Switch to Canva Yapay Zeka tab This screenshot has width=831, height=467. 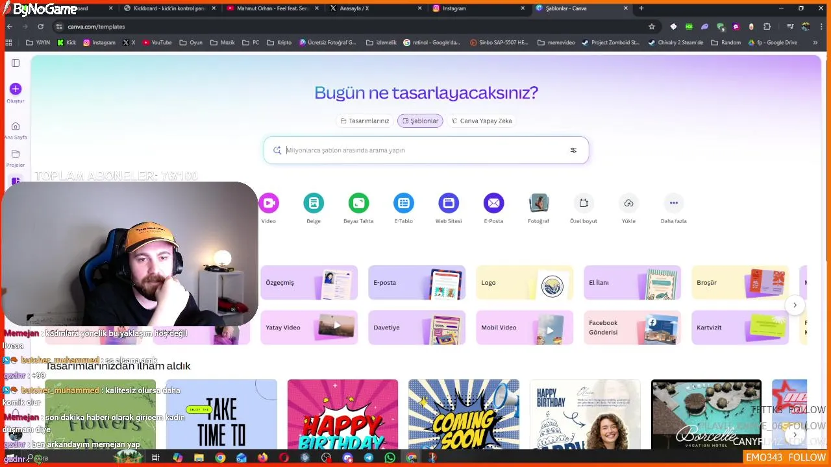point(482,121)
